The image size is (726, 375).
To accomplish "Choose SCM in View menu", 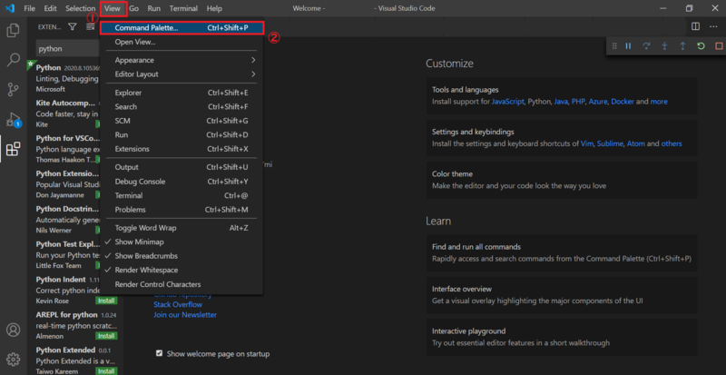I will point(181,121).
